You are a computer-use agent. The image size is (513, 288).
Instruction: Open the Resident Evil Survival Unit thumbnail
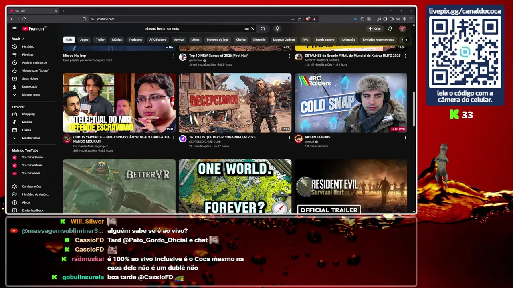pyautogui.click(x=351, y=186)
